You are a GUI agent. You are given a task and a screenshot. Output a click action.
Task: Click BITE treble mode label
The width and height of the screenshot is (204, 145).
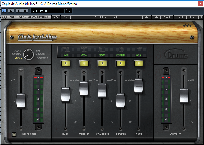[84, 55]
